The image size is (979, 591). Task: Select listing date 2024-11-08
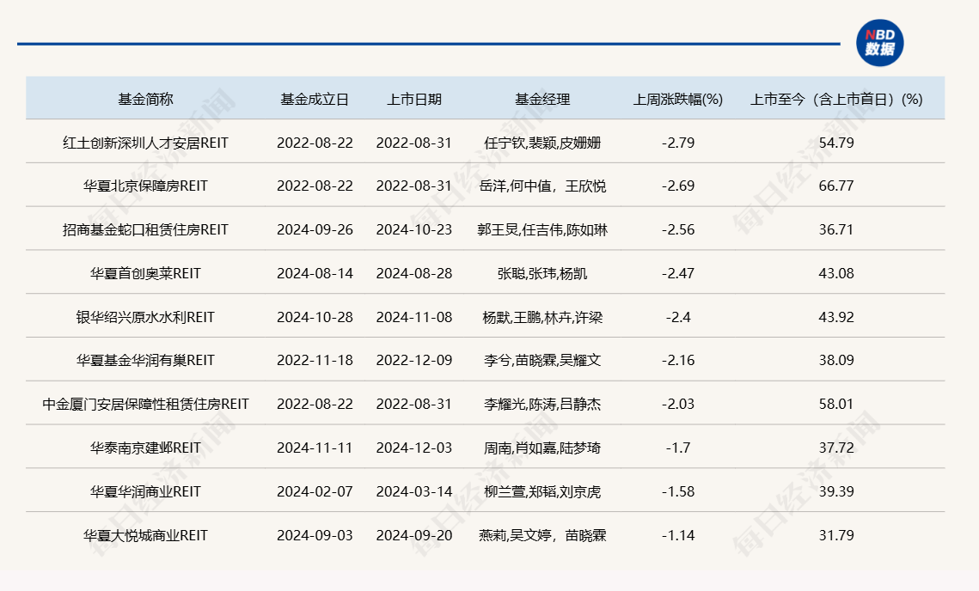[414, 317]
